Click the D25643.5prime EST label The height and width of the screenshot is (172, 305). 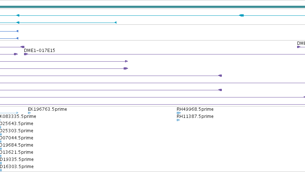(16, 124)
